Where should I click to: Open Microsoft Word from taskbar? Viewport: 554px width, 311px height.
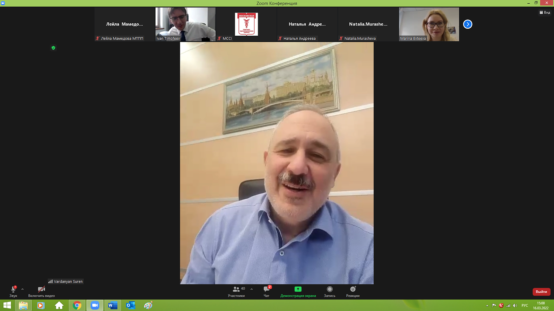tap(113, 305)
